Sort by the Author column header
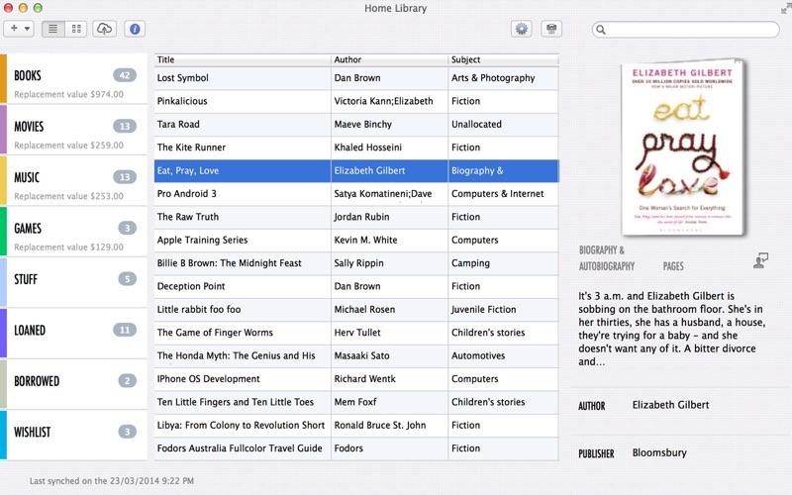The image size is (792, 495). 389,59
